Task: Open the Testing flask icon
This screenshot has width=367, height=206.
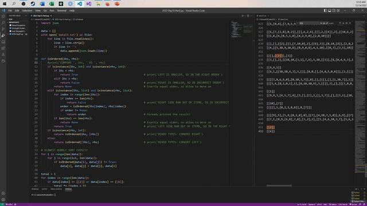Action: (x=3, y=54)
